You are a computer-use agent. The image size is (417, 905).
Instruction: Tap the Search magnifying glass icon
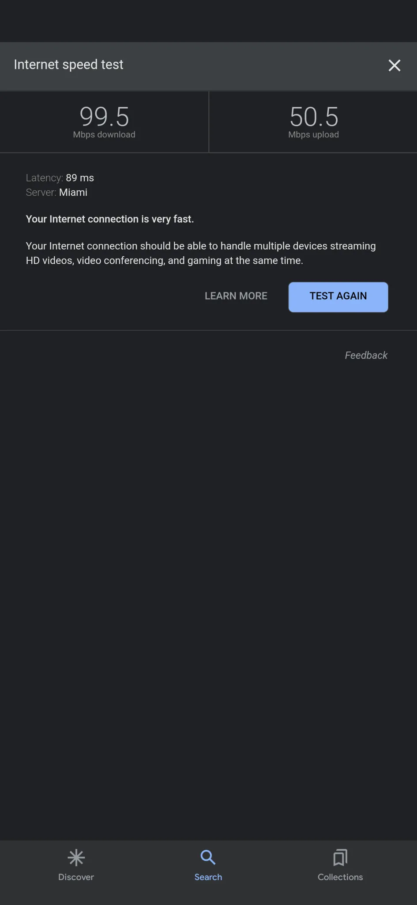[208, 857]
